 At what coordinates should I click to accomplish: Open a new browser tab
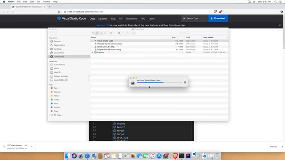point(49,7)
